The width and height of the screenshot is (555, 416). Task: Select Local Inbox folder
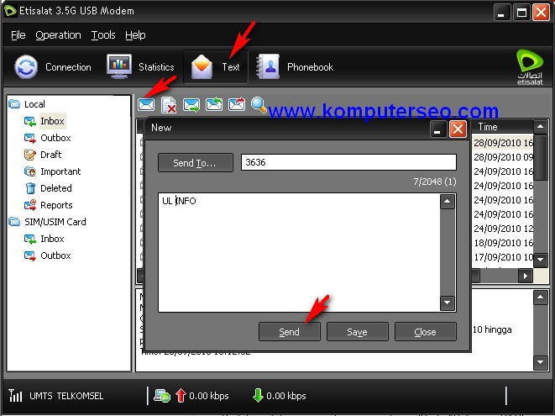pos(52,121)
